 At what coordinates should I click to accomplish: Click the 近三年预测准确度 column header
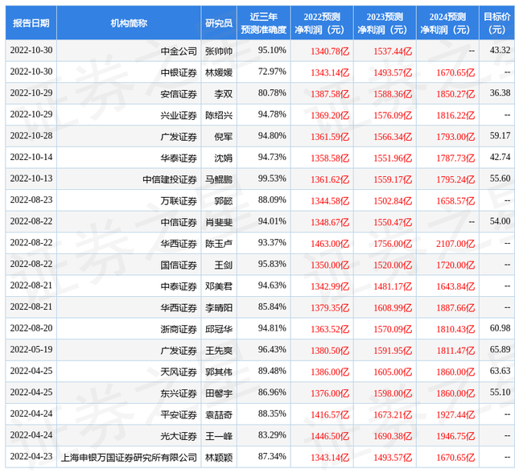point(263,23)
